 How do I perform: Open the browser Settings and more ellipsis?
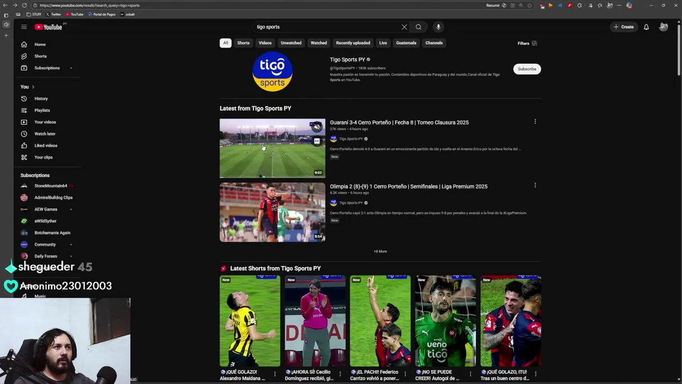619,5
